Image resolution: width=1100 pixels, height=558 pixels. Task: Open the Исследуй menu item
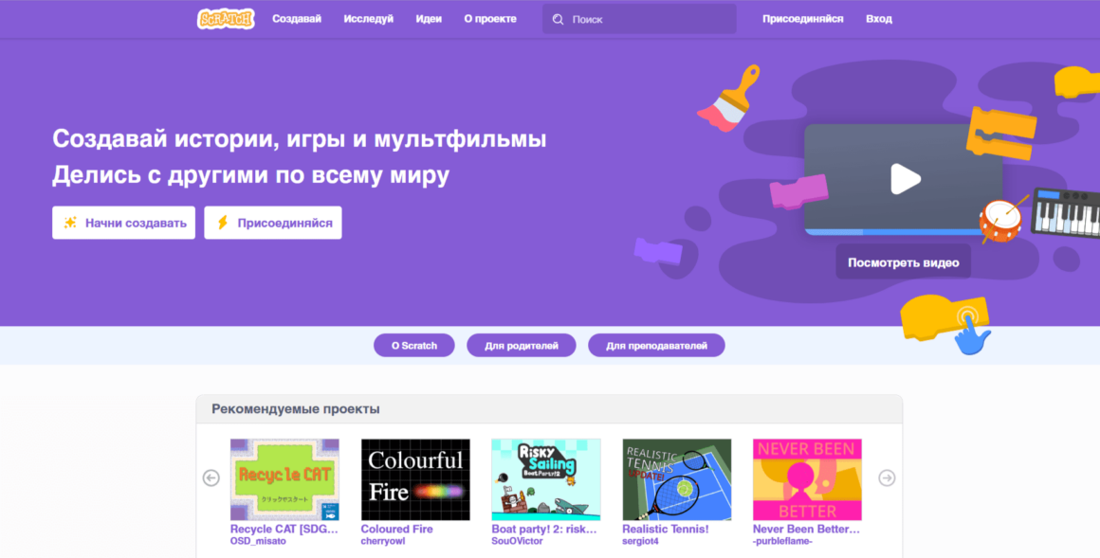pos(369,18)
